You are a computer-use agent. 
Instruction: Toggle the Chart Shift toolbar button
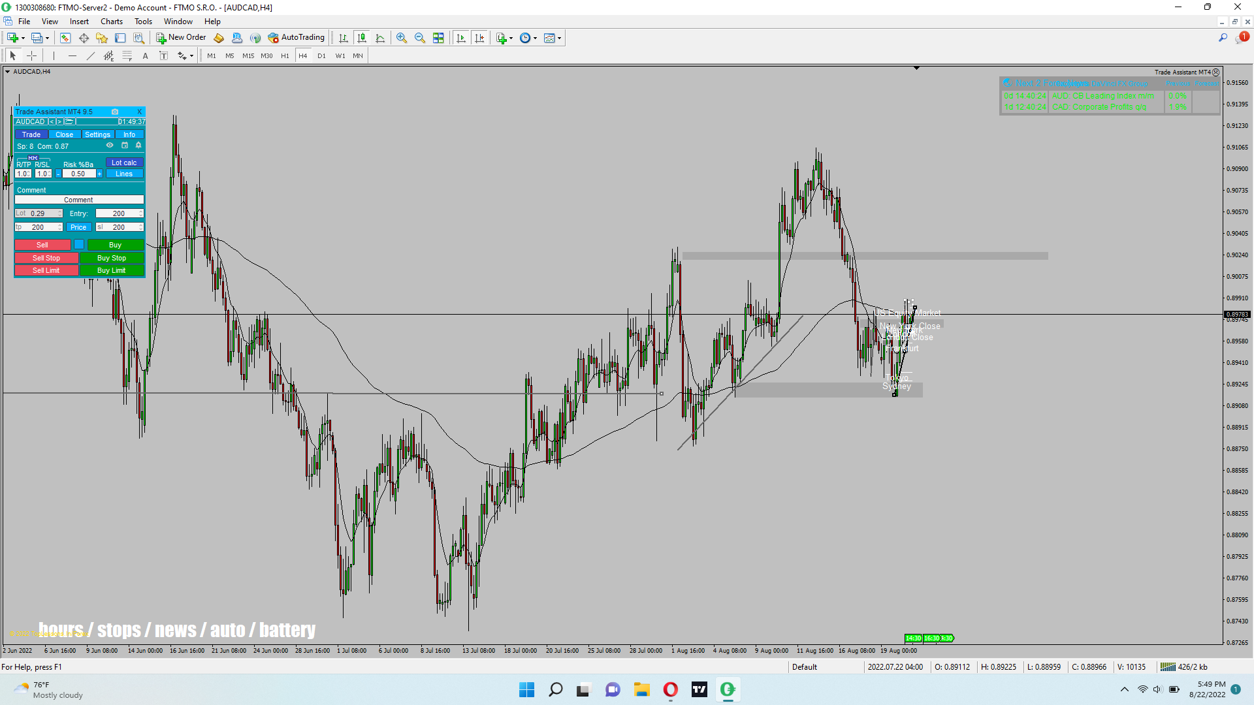(x=479, y=38)
